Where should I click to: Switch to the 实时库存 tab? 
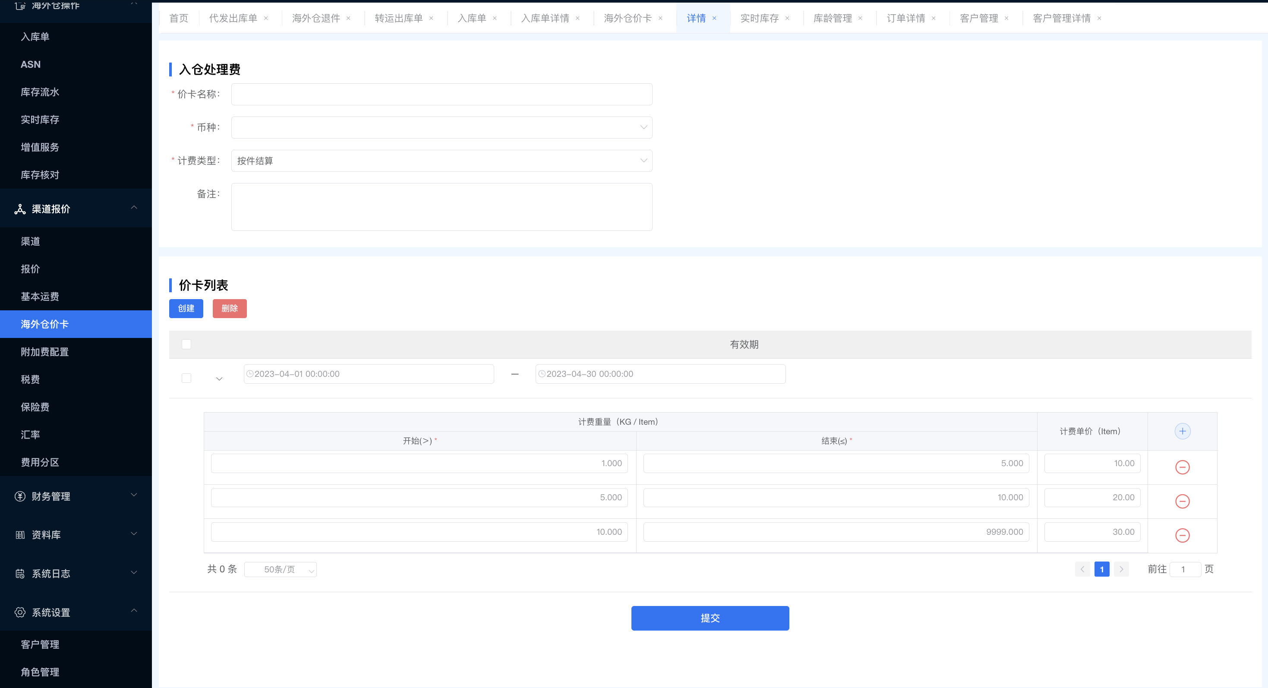click(x=759, y=18)
